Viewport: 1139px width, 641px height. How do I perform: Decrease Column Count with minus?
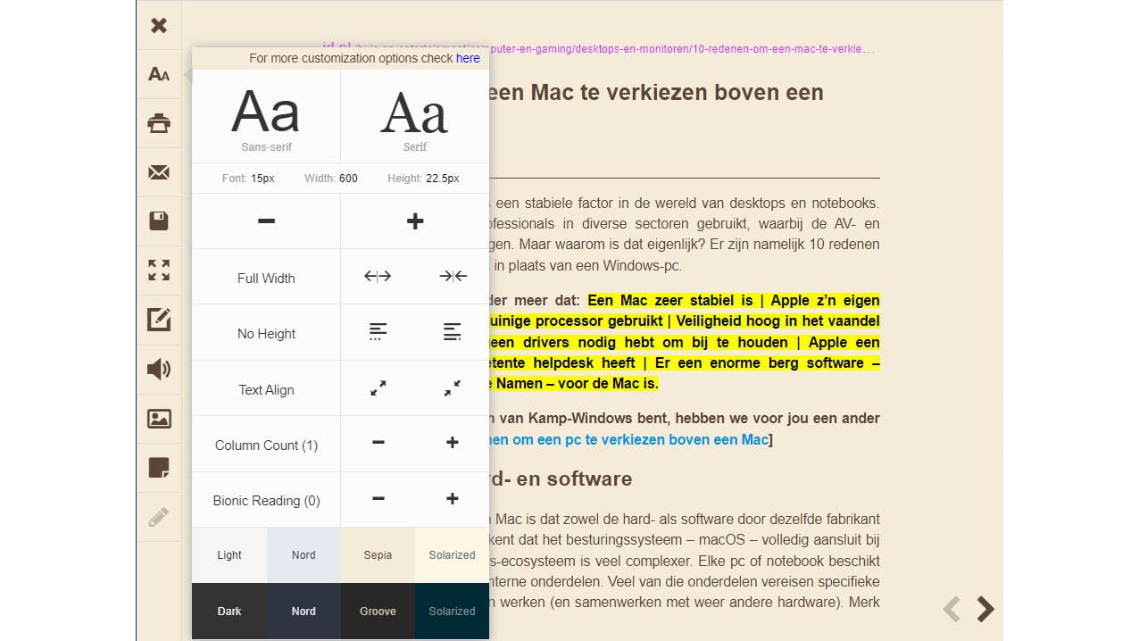click(378, 444)
